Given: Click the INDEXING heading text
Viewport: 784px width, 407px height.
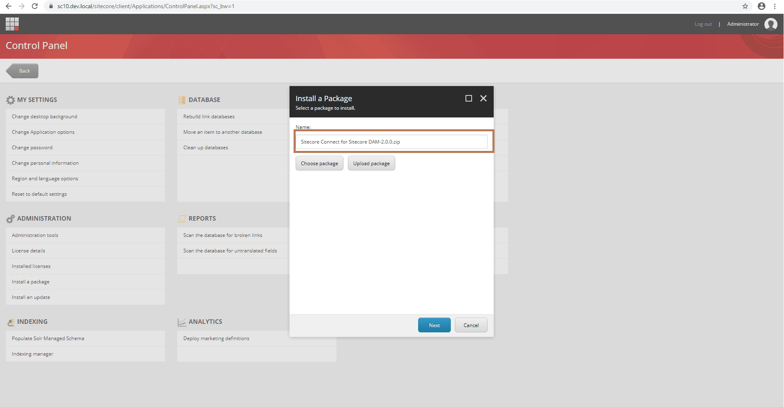Looking at the screenshot, I should click(x=32, y=322).
